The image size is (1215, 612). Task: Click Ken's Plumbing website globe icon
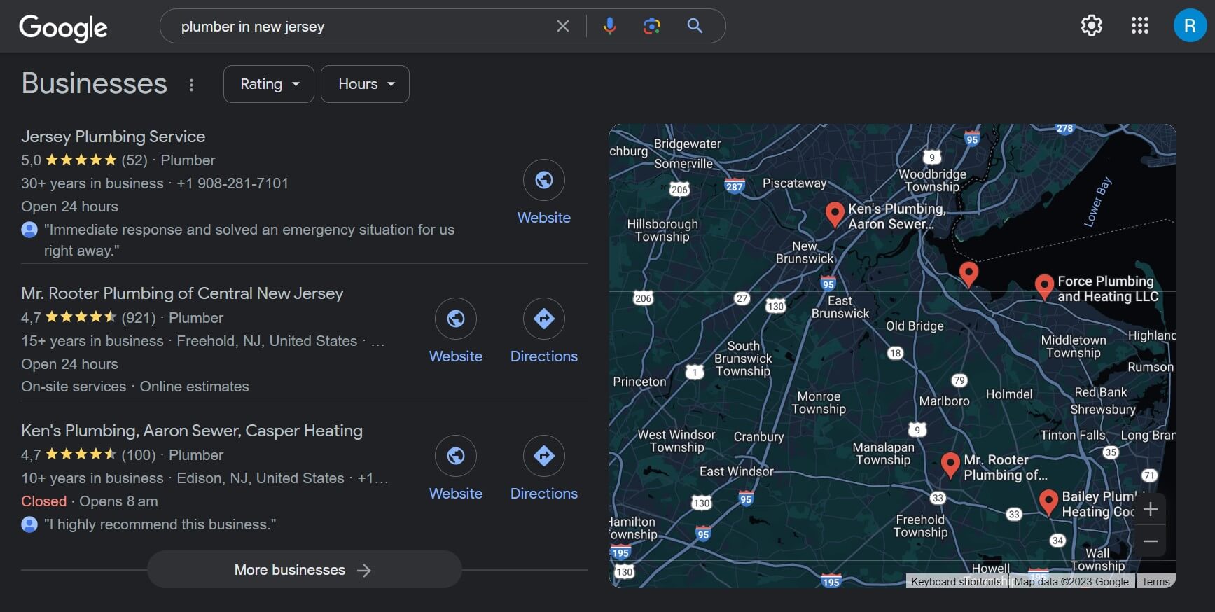pos(456,456)
